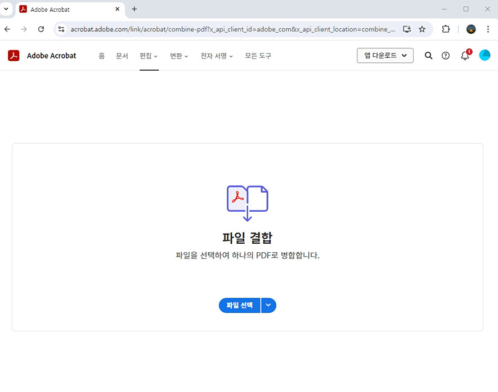Click the Adobe Acrobat logo icon

click(x=14, y=56)
